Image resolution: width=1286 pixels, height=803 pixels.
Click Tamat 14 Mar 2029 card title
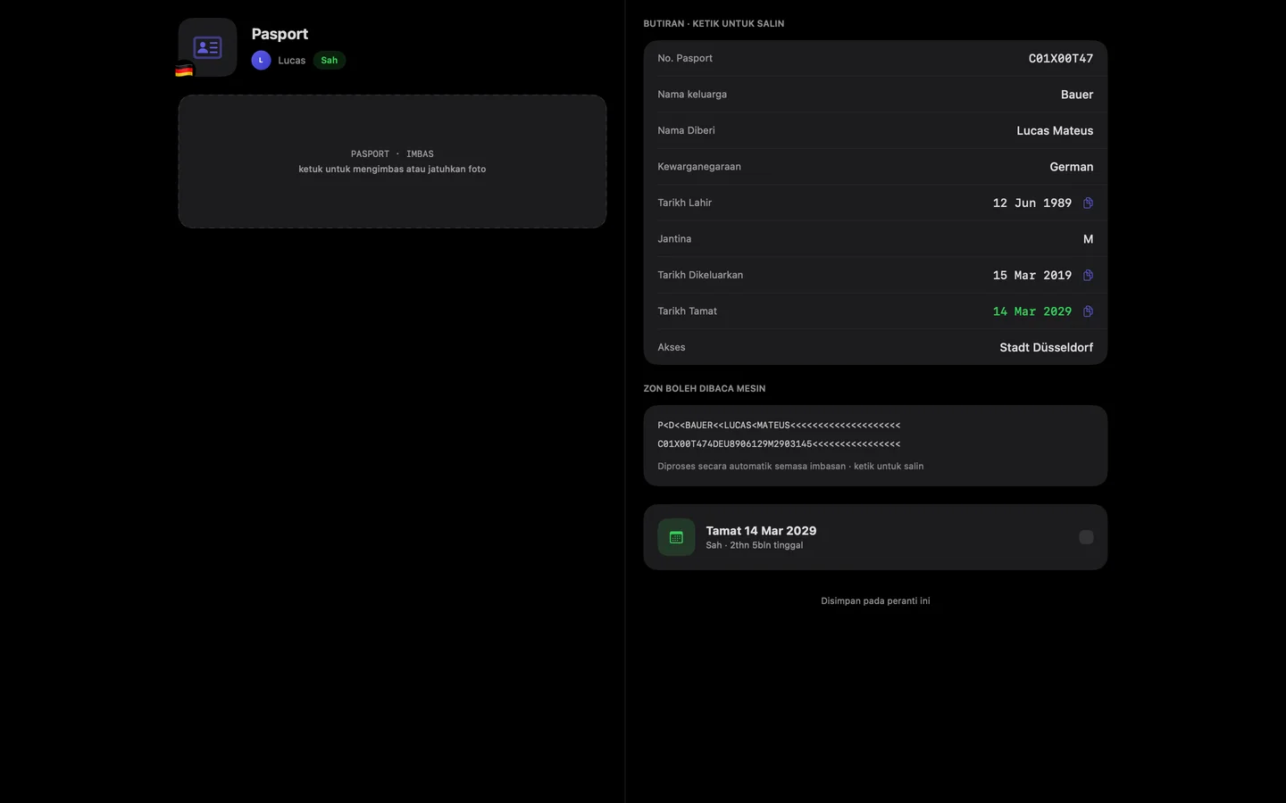tap(761, 531)
